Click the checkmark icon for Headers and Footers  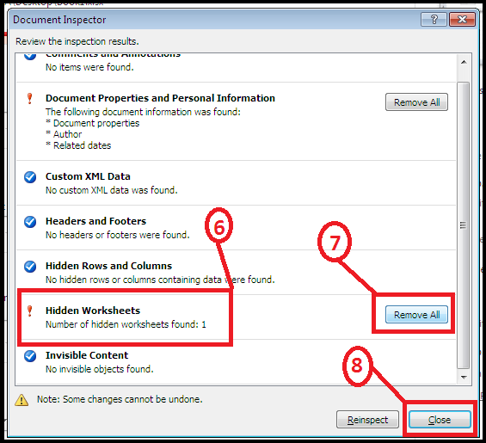(x=30, y=222)
